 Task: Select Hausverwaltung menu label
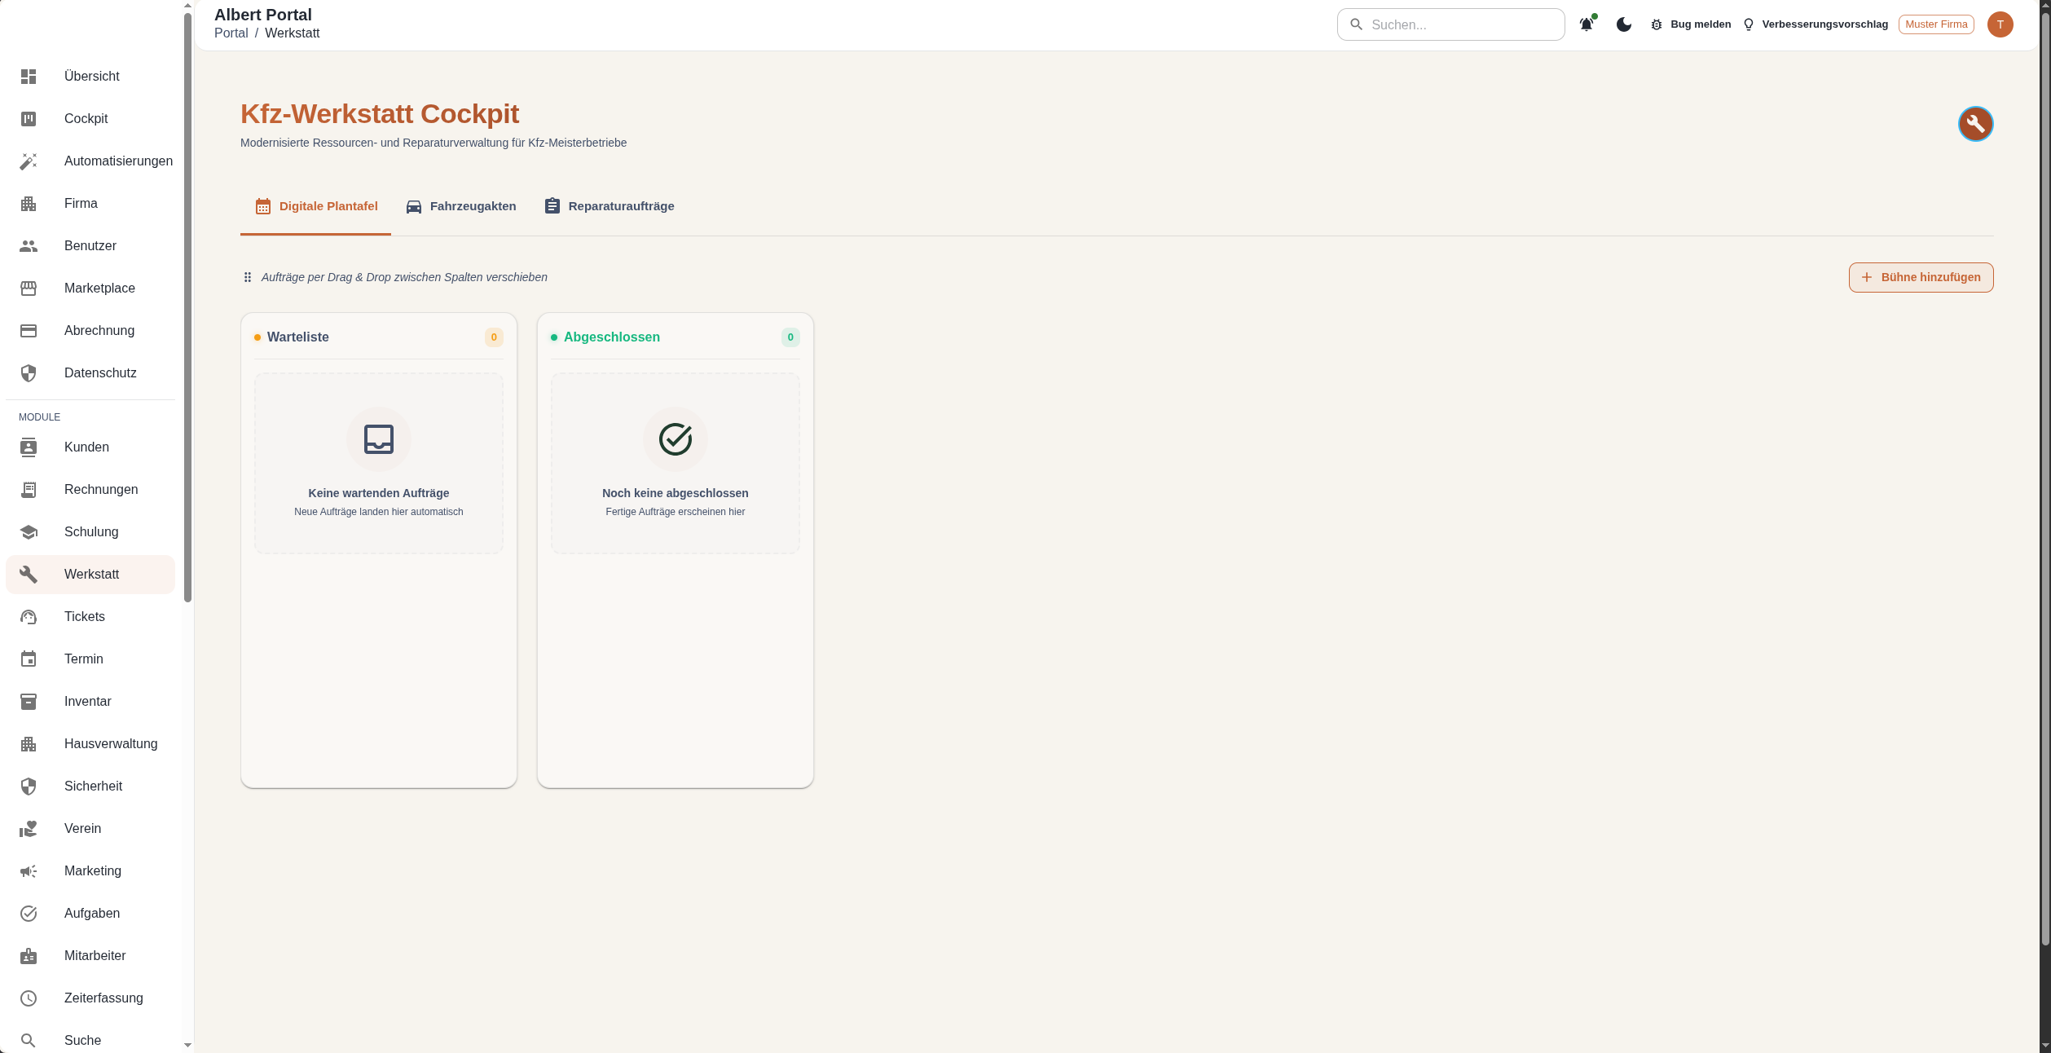click(x=111, y=744)
